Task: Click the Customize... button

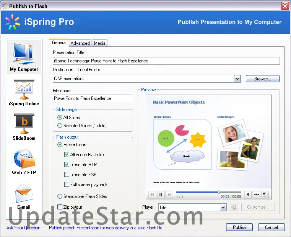Action: 258,207
